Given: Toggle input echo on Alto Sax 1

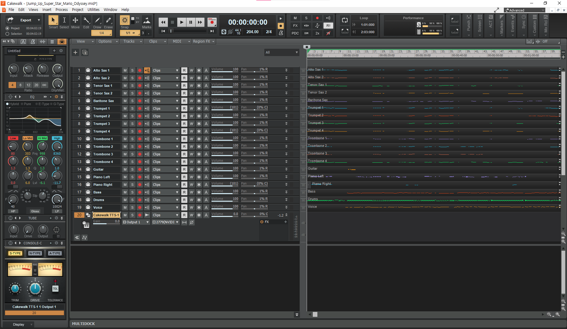Looking at the screenshot, I should point(147,70).
